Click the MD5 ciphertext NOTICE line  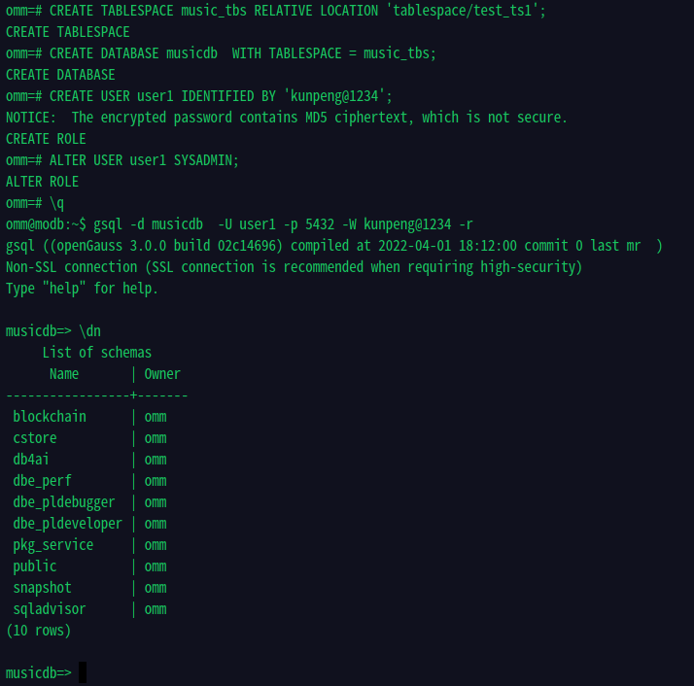[x=286, y=118]
